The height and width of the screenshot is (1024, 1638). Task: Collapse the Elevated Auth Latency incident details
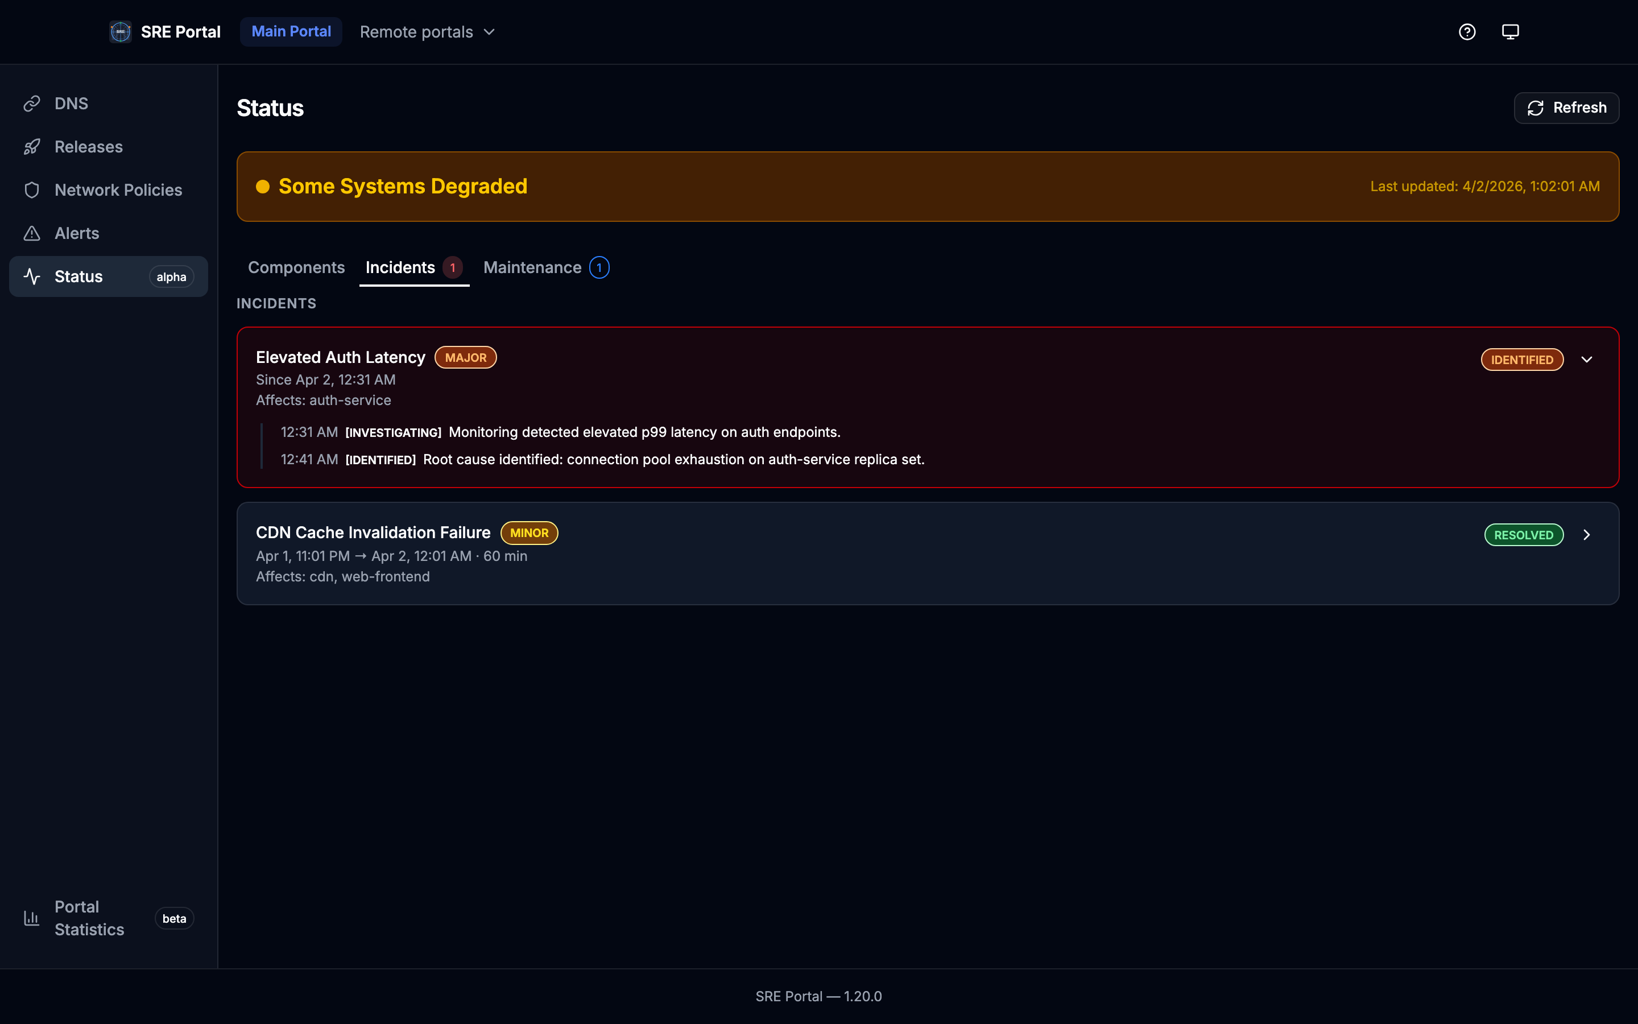click(1587, 359)
